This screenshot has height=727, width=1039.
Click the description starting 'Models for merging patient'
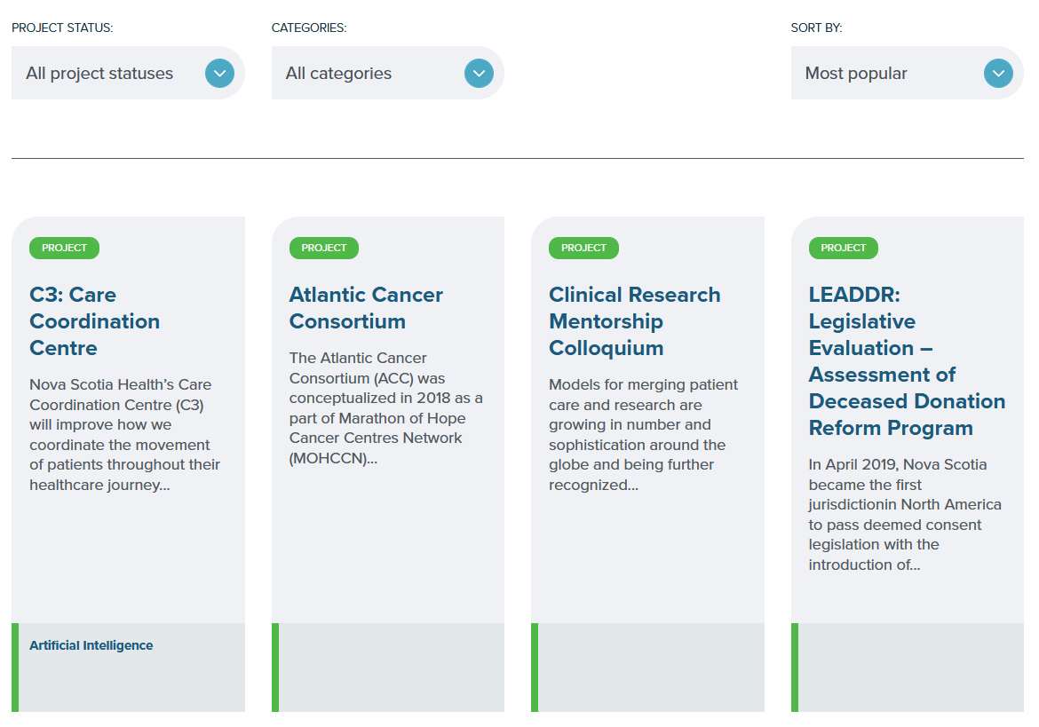coord(644,434)
